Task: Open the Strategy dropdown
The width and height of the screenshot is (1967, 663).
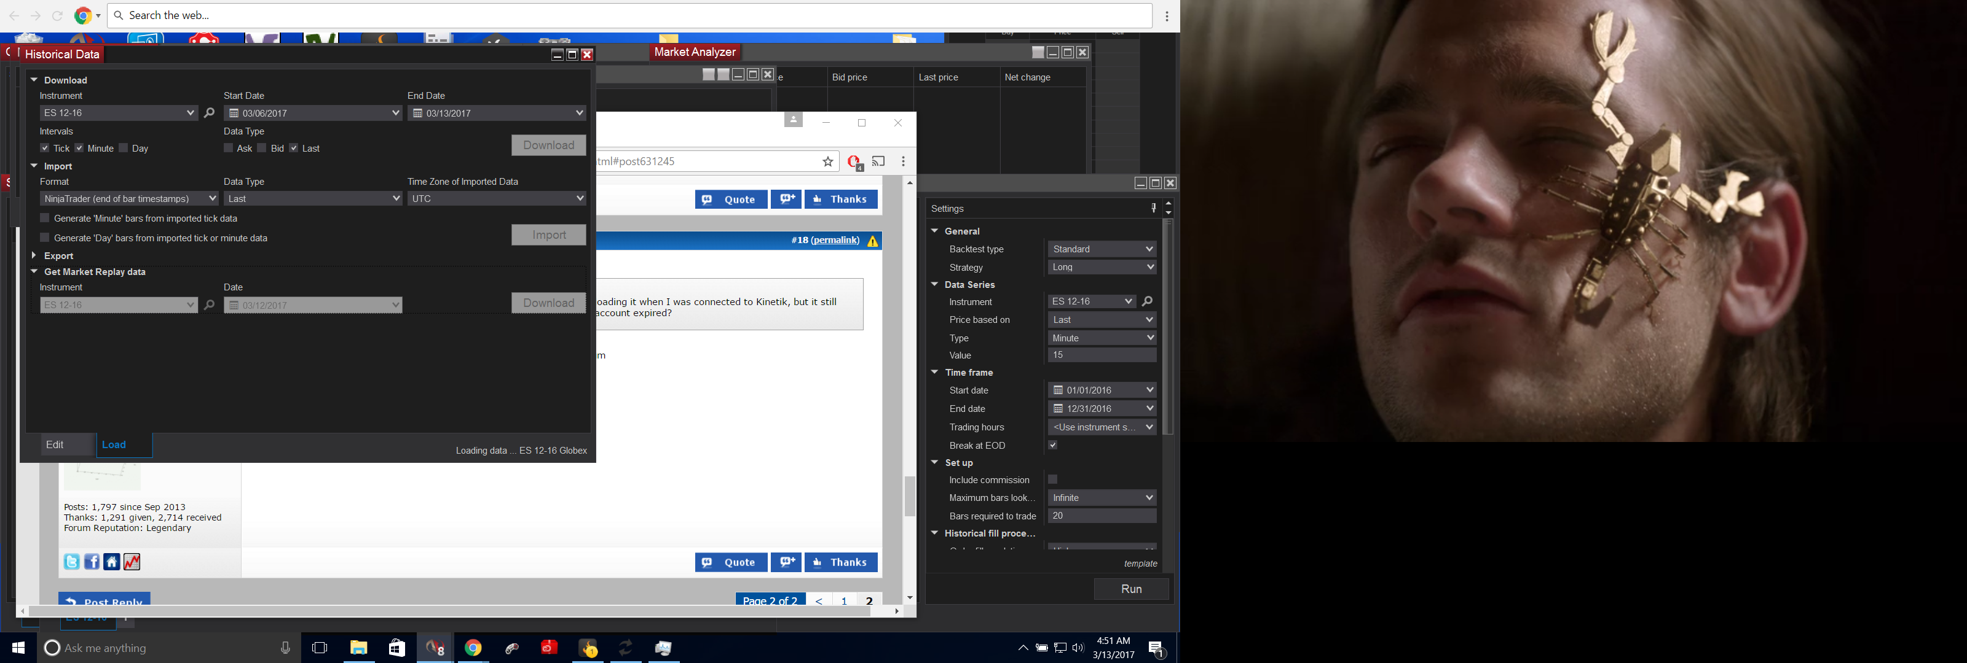Action: coord(1102,267)
